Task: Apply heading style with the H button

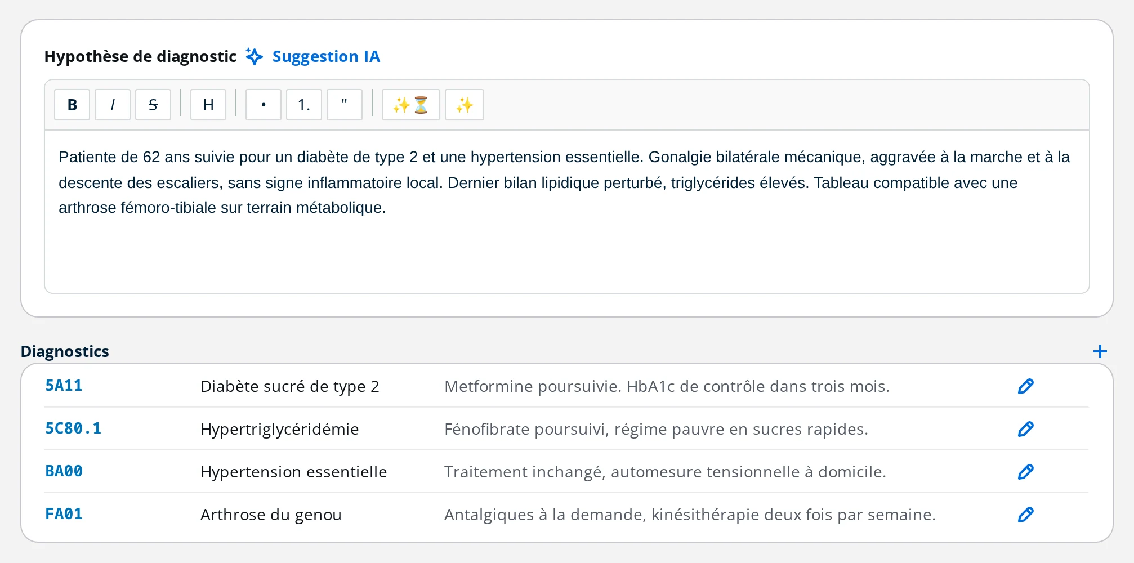Action: tap(208, 105)
